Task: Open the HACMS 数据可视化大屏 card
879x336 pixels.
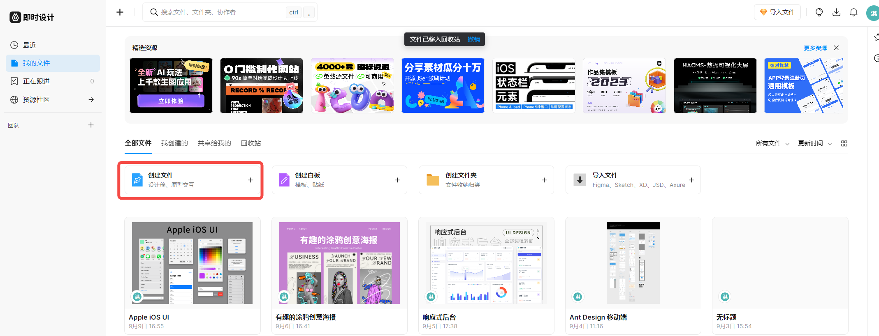Action: point(715,85)
